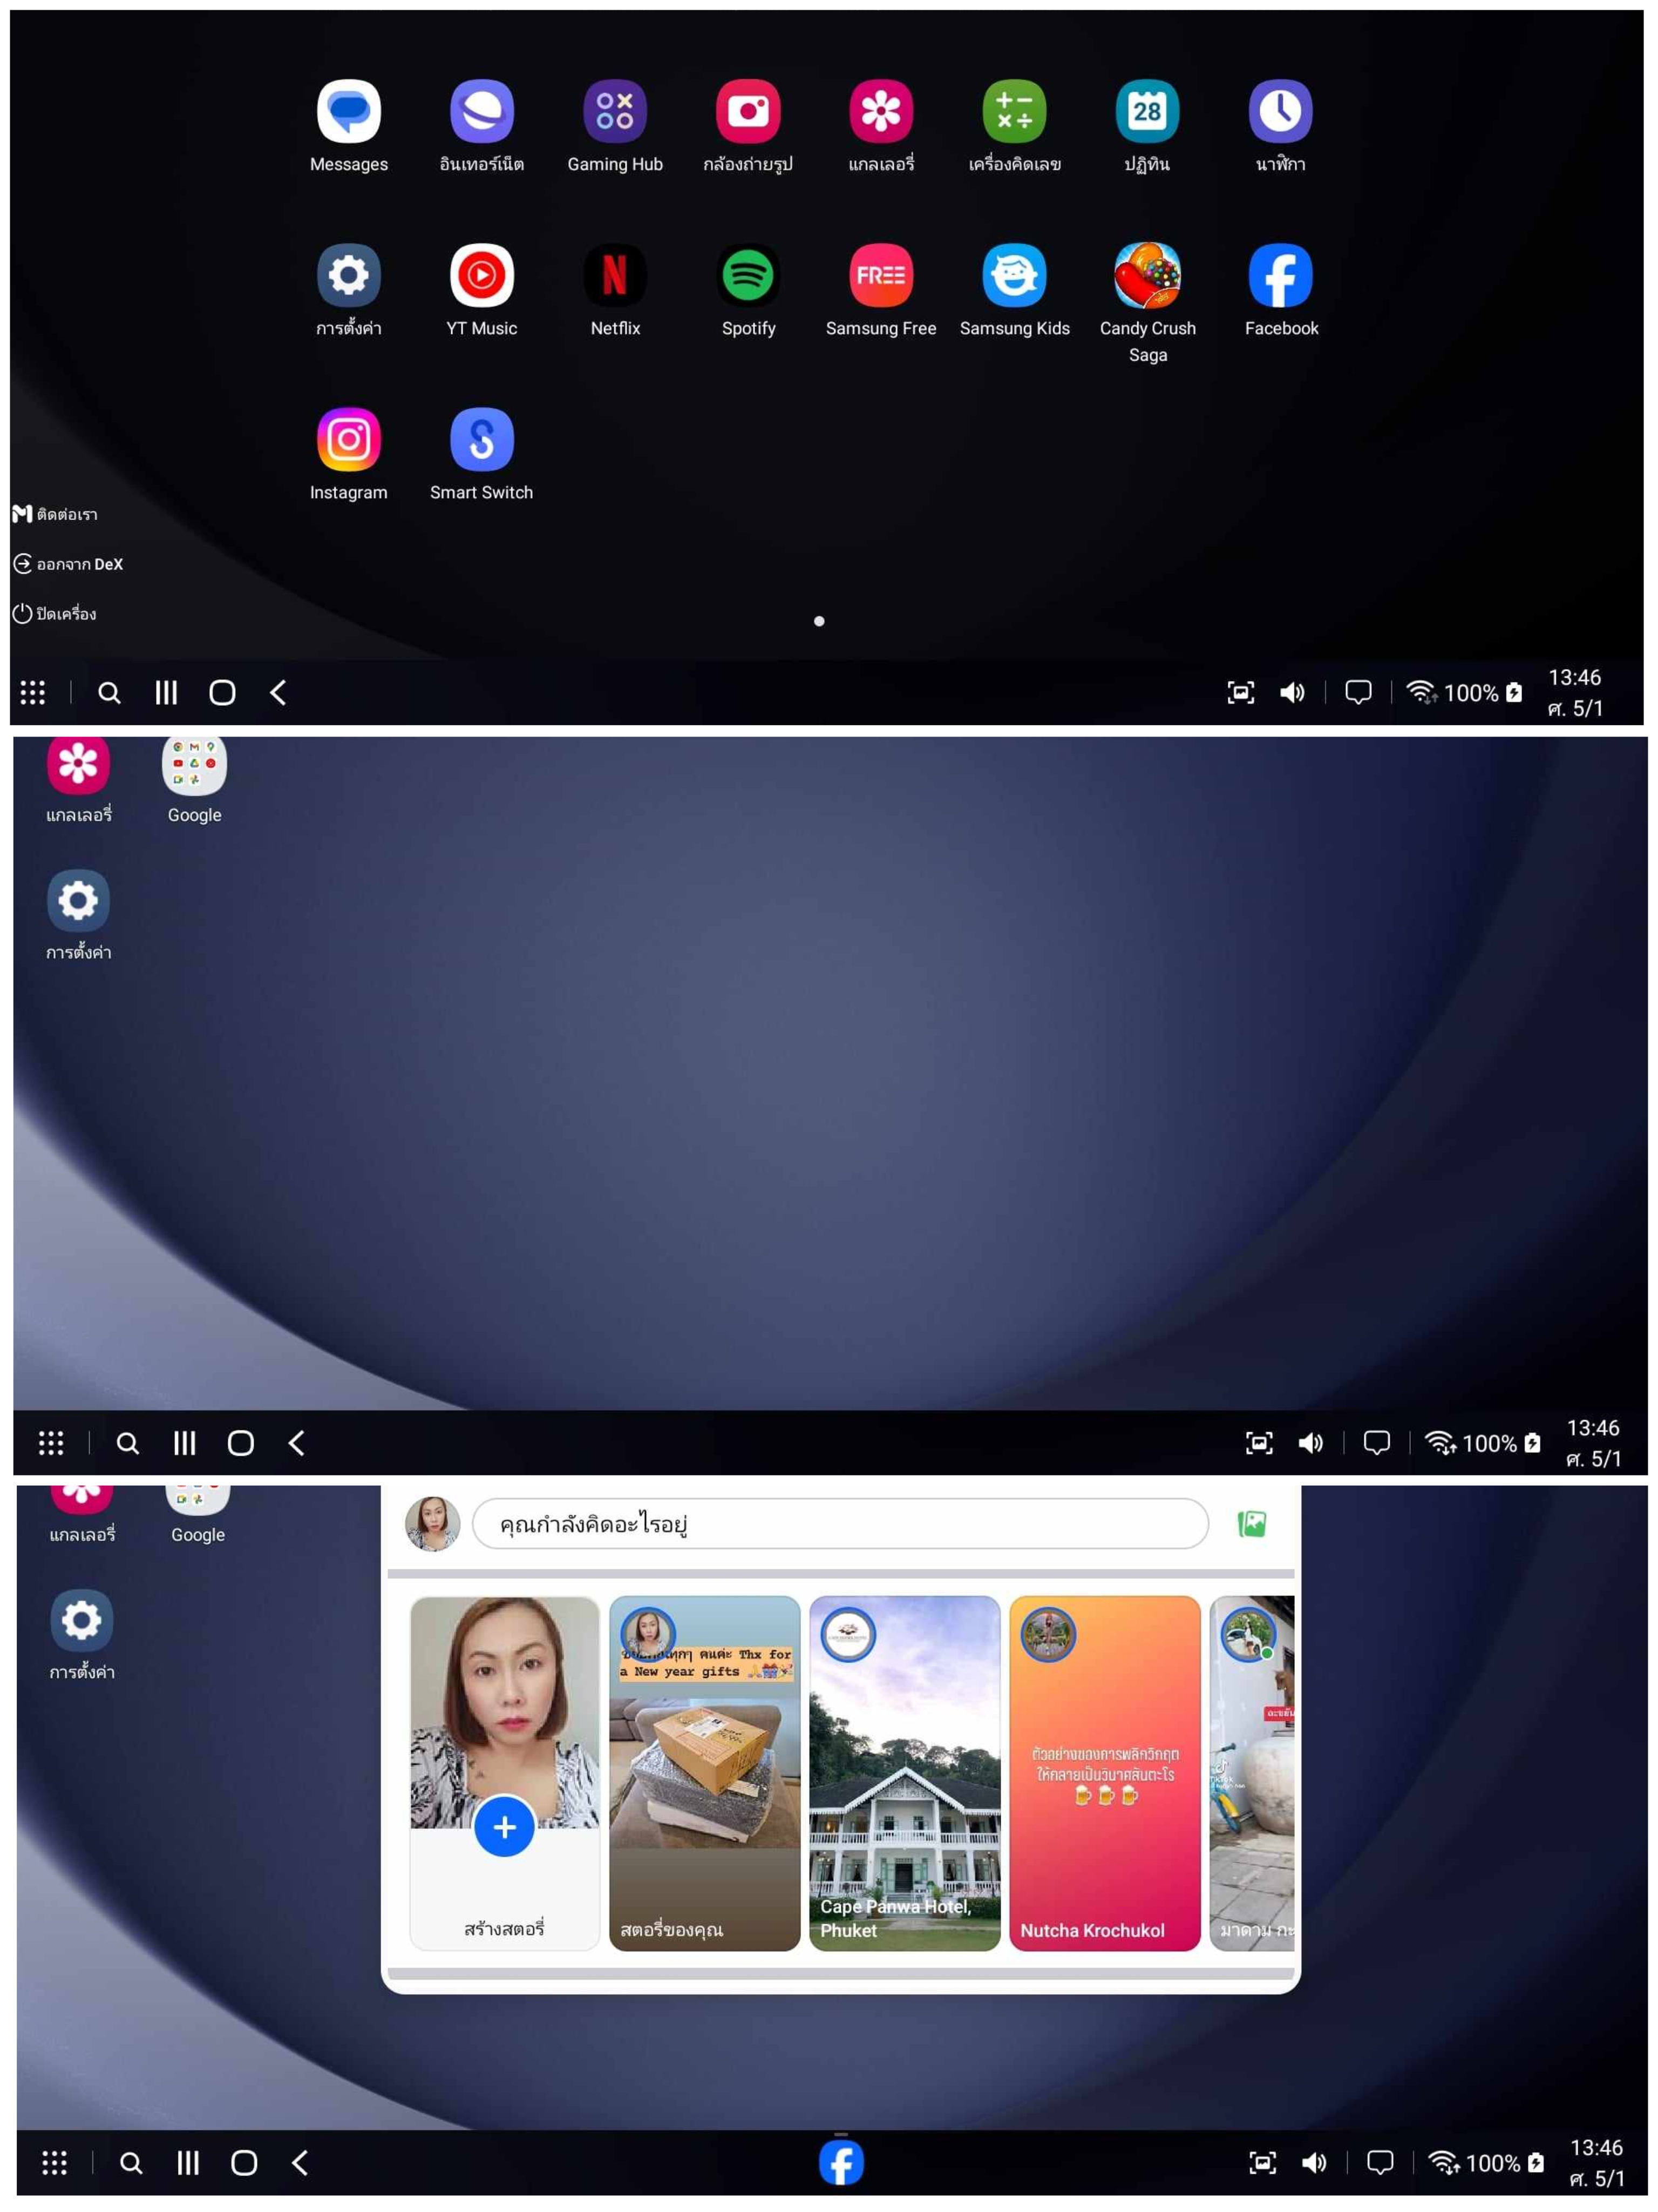Open Nutcha Krochukol story card

tap(1104, 1772)
